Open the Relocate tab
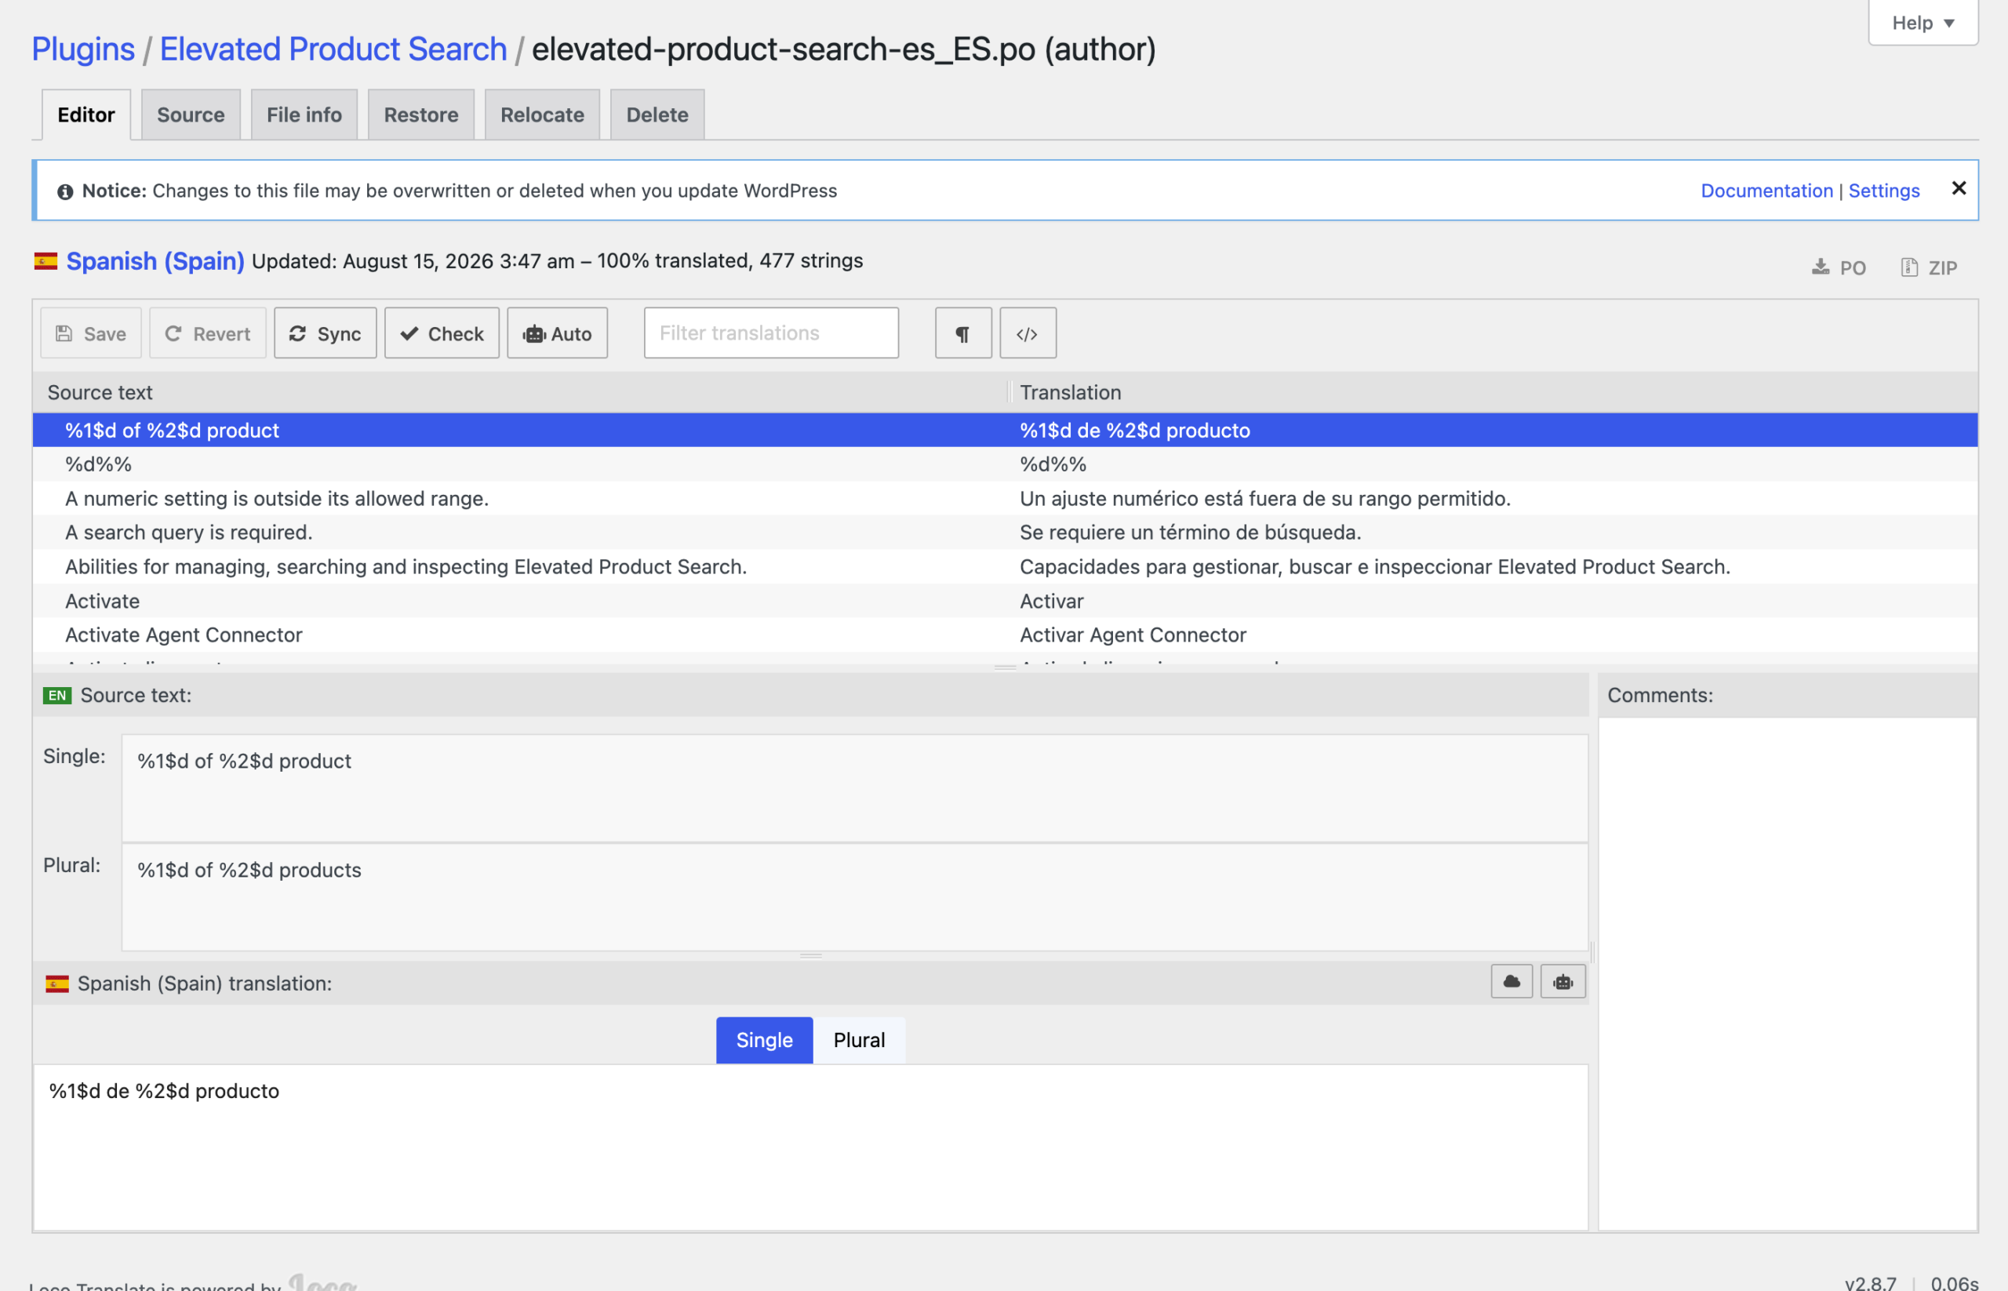The height and width of the screenshot is (1291, 2008). click(543, 115)
